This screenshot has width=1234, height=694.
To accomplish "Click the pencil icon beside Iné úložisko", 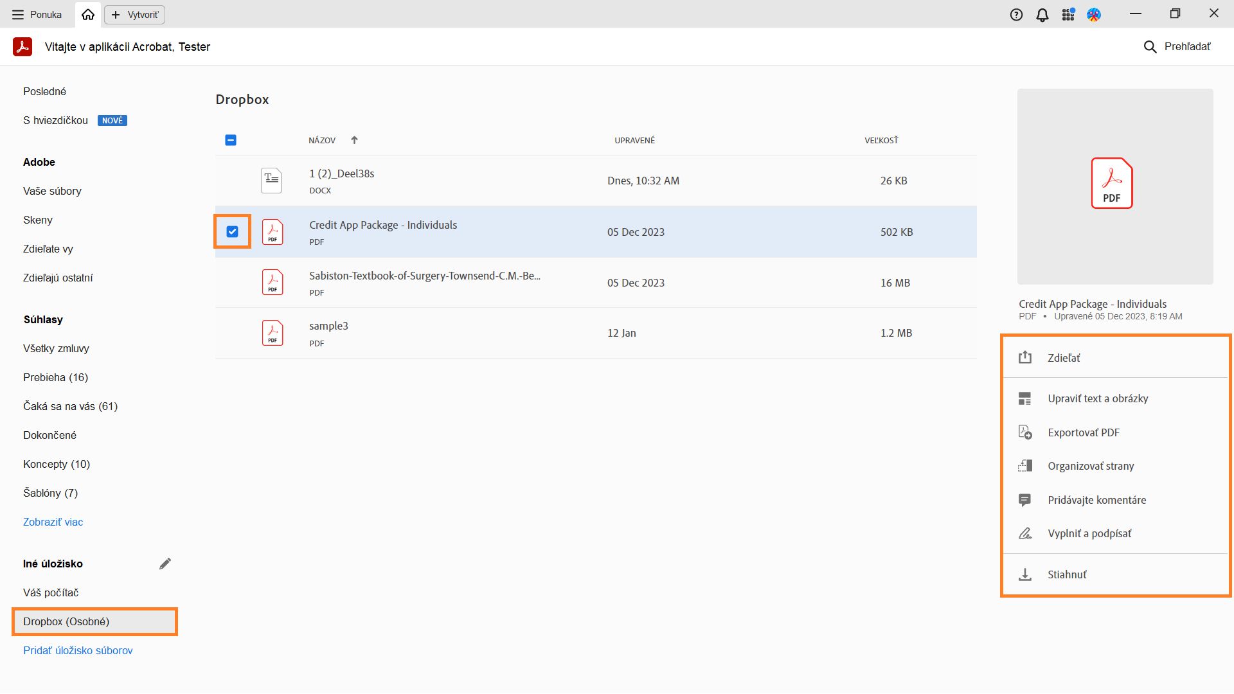I will pyautogui.click(x=165, y=564).
